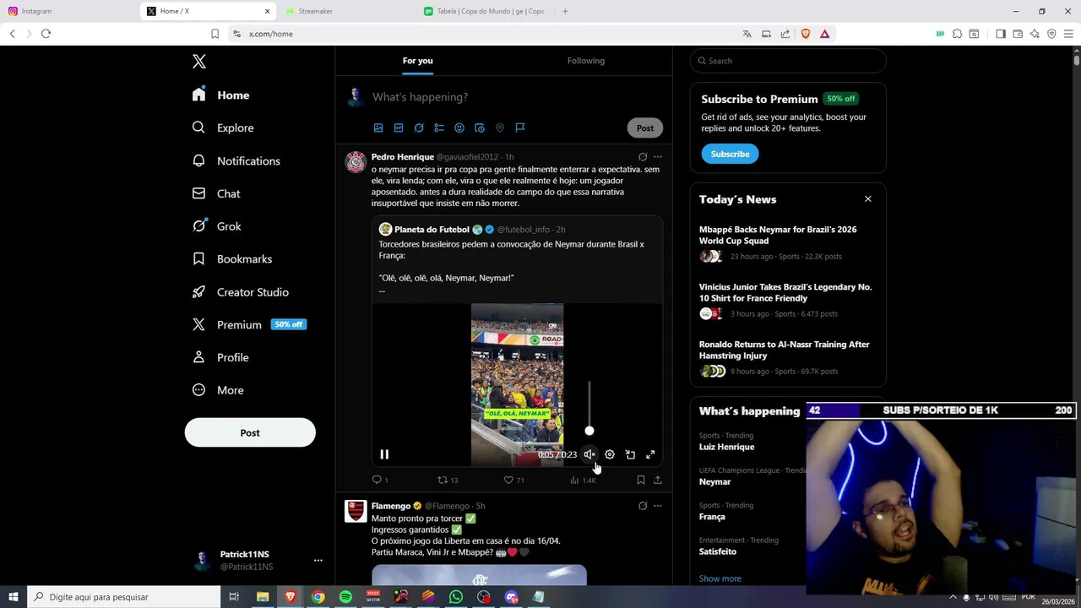This screenshot has height=608, width=1081.
Task: Switch to the Instagram browser tab
Action: (x=68, y=11)
